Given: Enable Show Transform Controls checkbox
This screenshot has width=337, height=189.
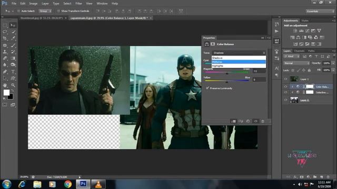Looking at the screenshot, I should (58, 11).
